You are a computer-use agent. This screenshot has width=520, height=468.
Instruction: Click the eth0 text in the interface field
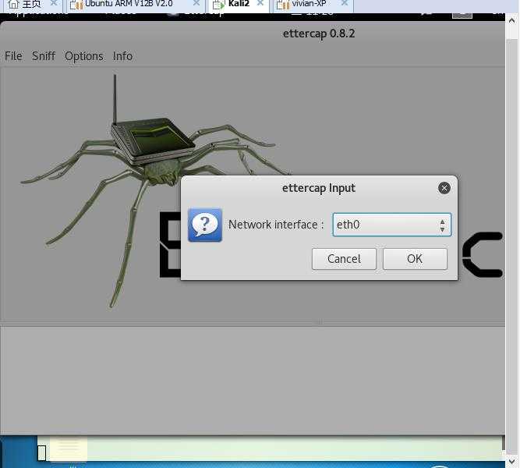pos(348,225)
